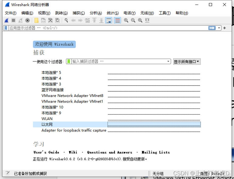This screenshot has height=179, width=234.
Task: Jump to last packet icon
Action: coord(101,20)
